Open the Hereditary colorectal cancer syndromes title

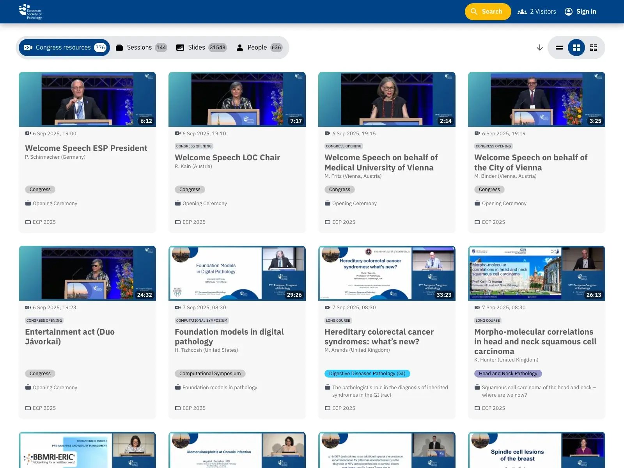(x=379, y=337)
